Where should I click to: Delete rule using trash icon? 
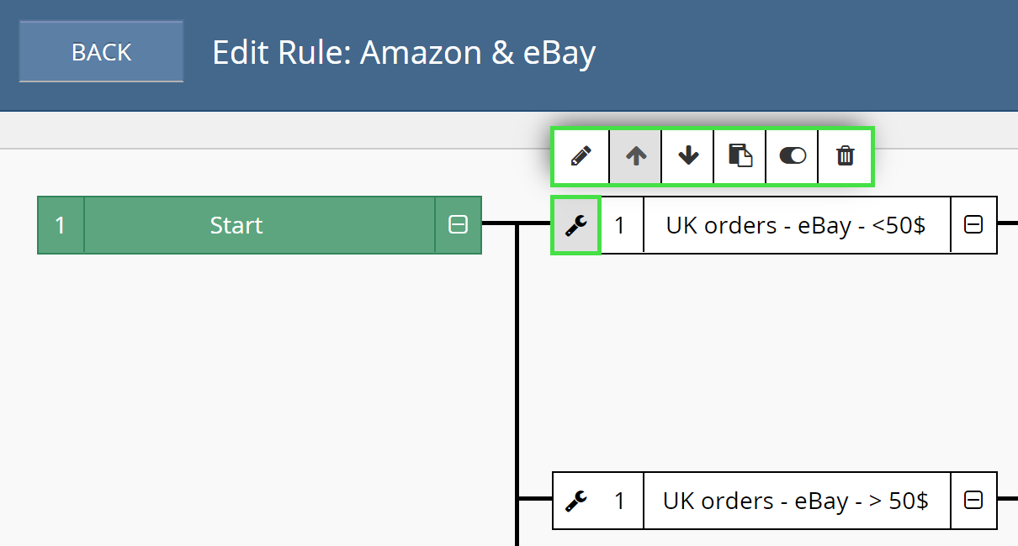(845, 156)
